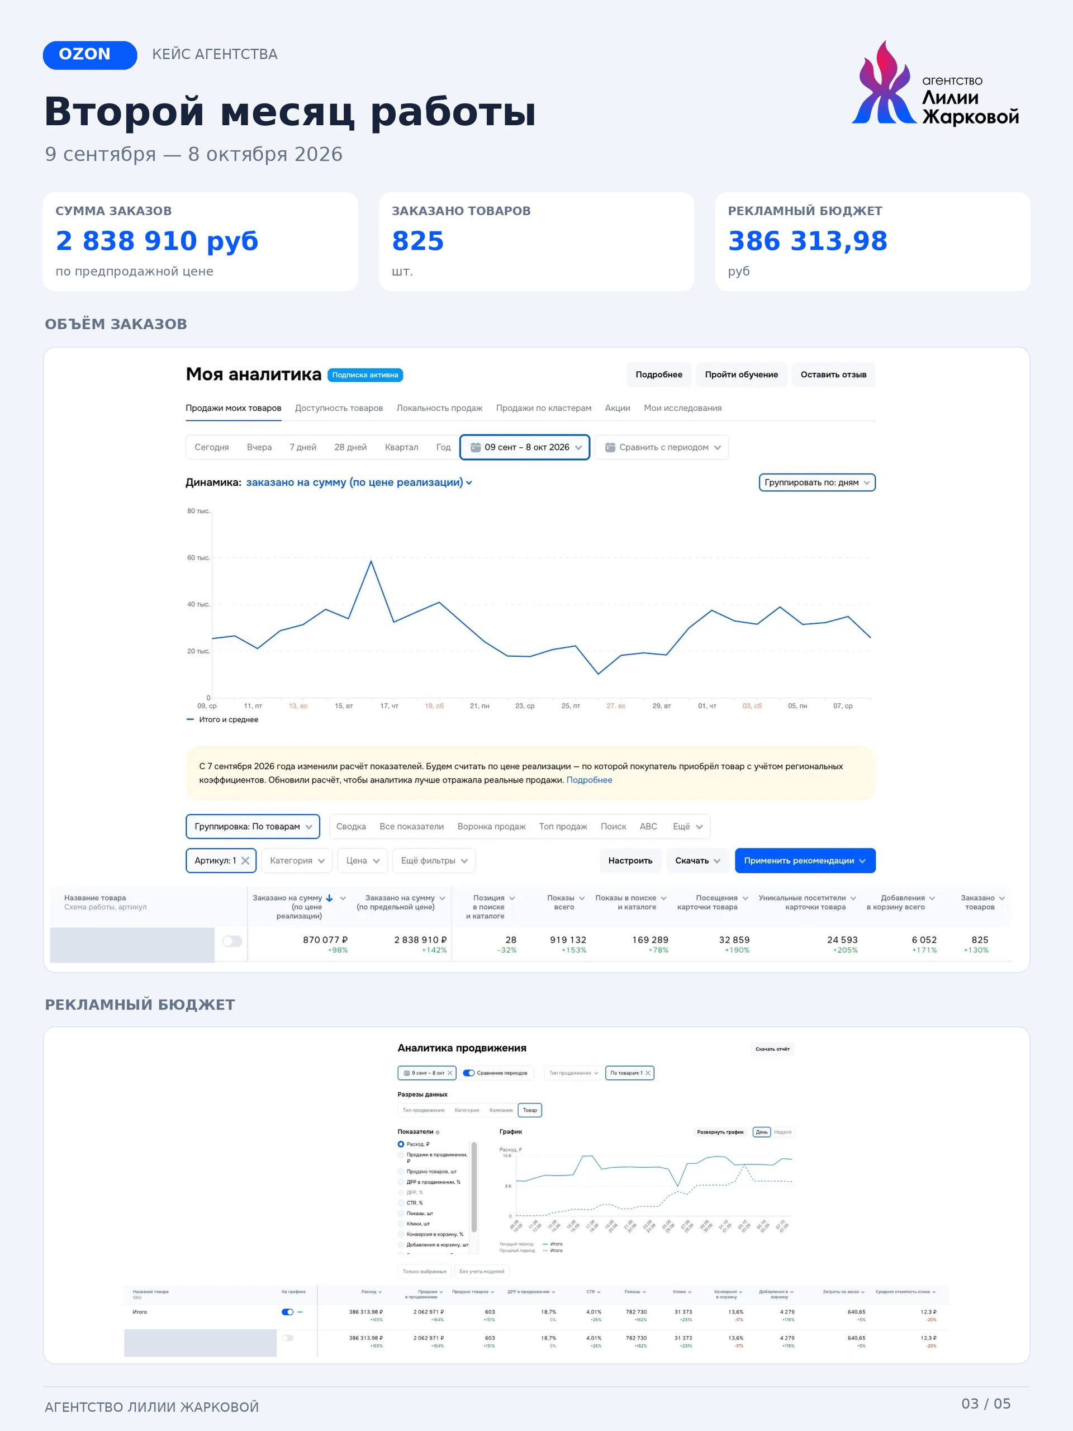Click the Подписка активна badge
This screenshot has height=1431, width=1073.
point(365,375)
